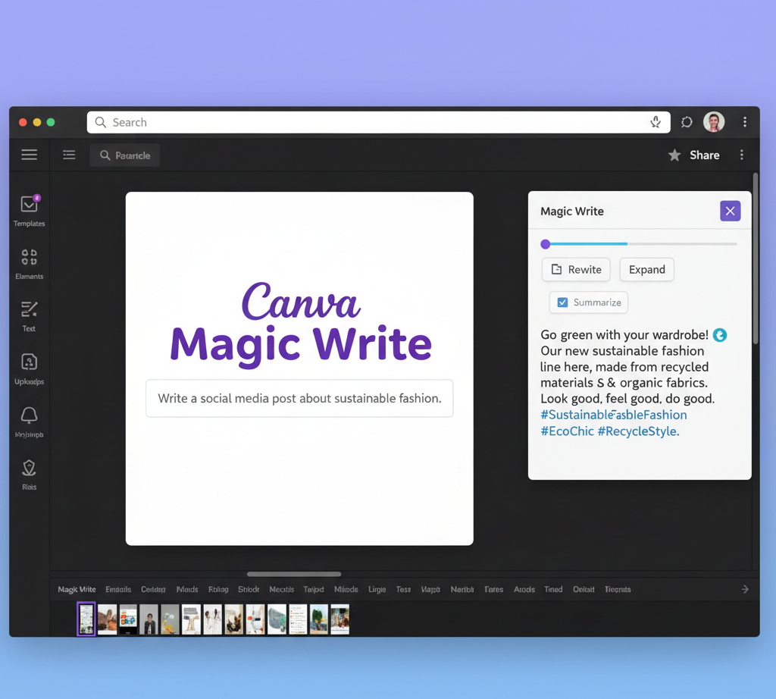
Task: Click the Expand button in Magic Write
Action: tap(646, 269)
